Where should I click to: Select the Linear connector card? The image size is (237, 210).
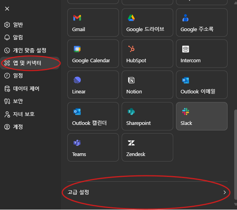[93, 85]
